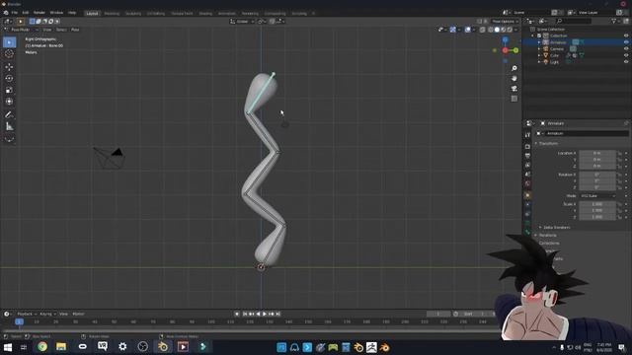The image size is (632, 355).
Task: Click the viewport zoom magnifier icon
Action: (513, 68)
